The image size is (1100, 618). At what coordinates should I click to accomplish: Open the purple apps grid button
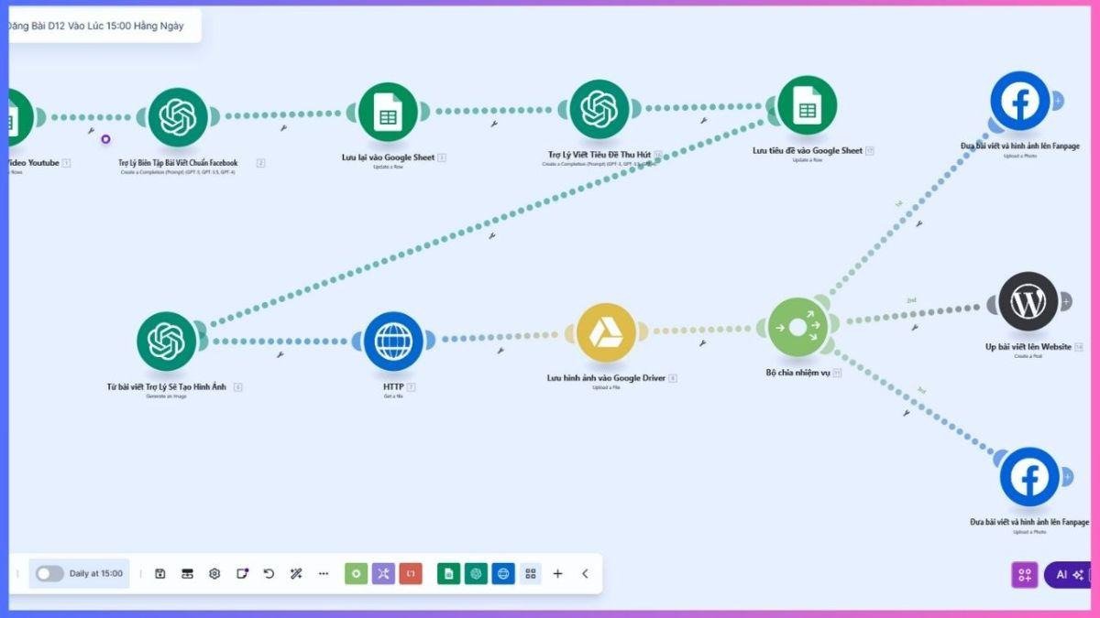pos(1024,575)
